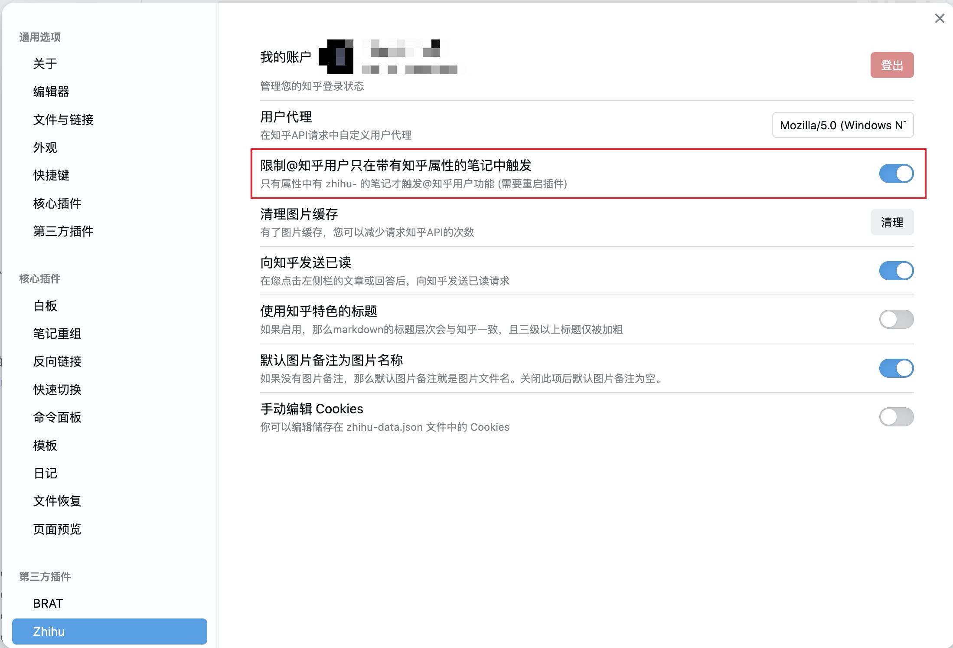Open 核心插件 settings
Screen dimensions: 953x648
(x=57, y=203)
